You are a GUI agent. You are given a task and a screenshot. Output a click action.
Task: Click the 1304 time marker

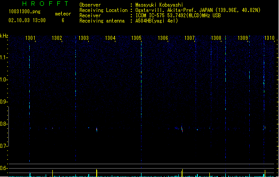coord(110,38)
